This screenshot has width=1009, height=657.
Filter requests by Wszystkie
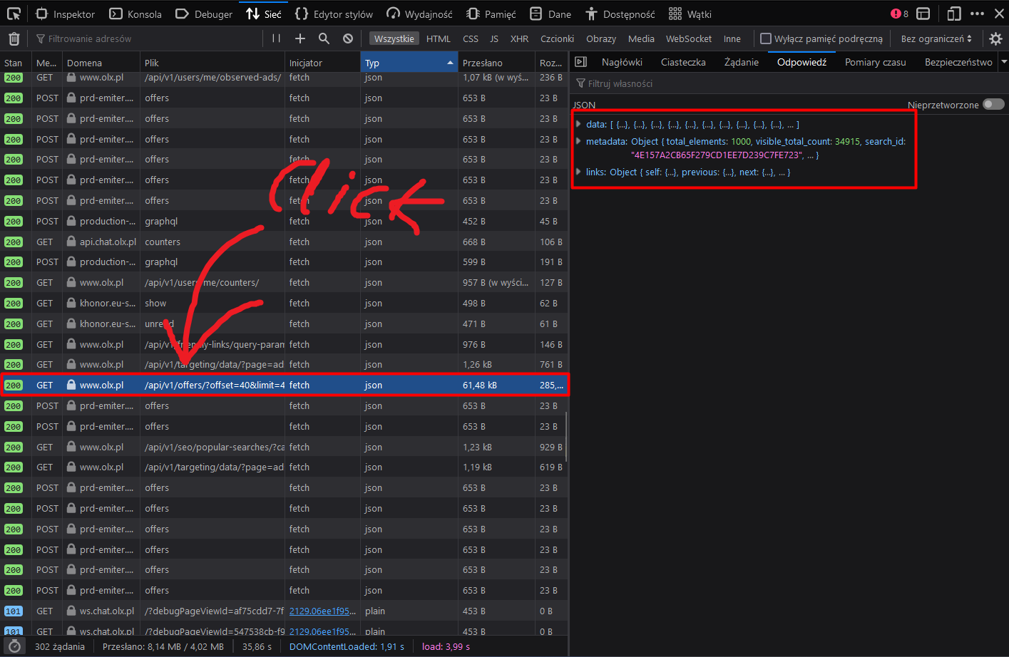point(394,38)
